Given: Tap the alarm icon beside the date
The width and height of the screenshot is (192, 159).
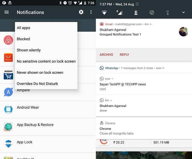Looking at the screenshot, I should click(x=137, y=4).
